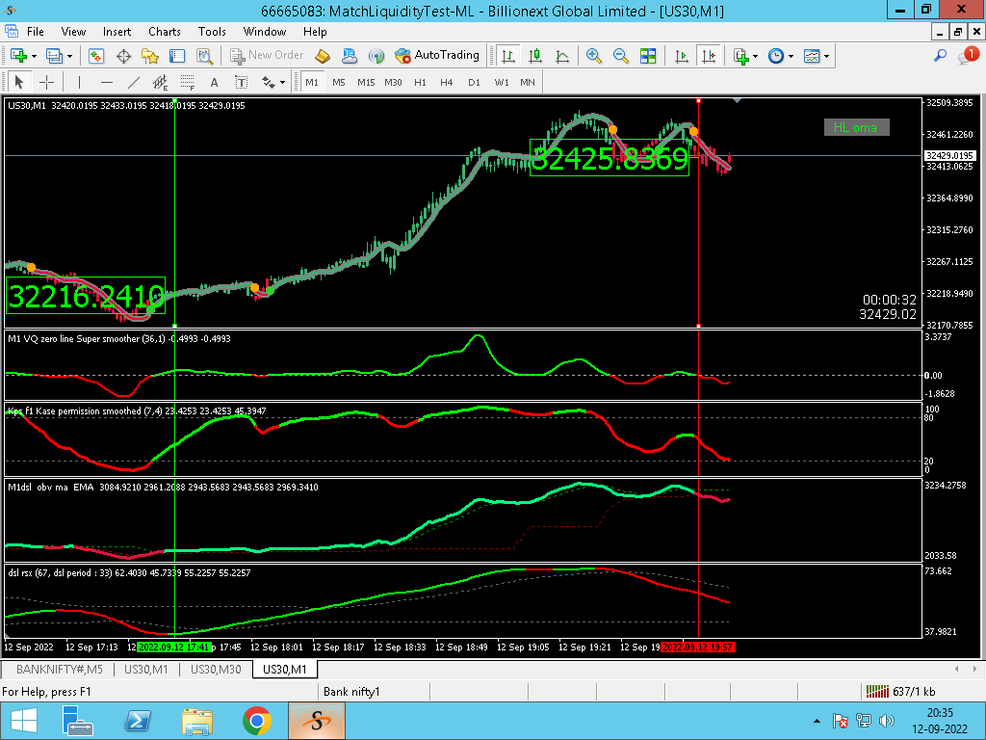Toggle the AutoTrading button
986x740 pixels.
click(437, 55)
